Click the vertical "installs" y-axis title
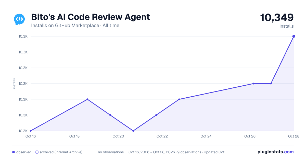 point(14,84)
